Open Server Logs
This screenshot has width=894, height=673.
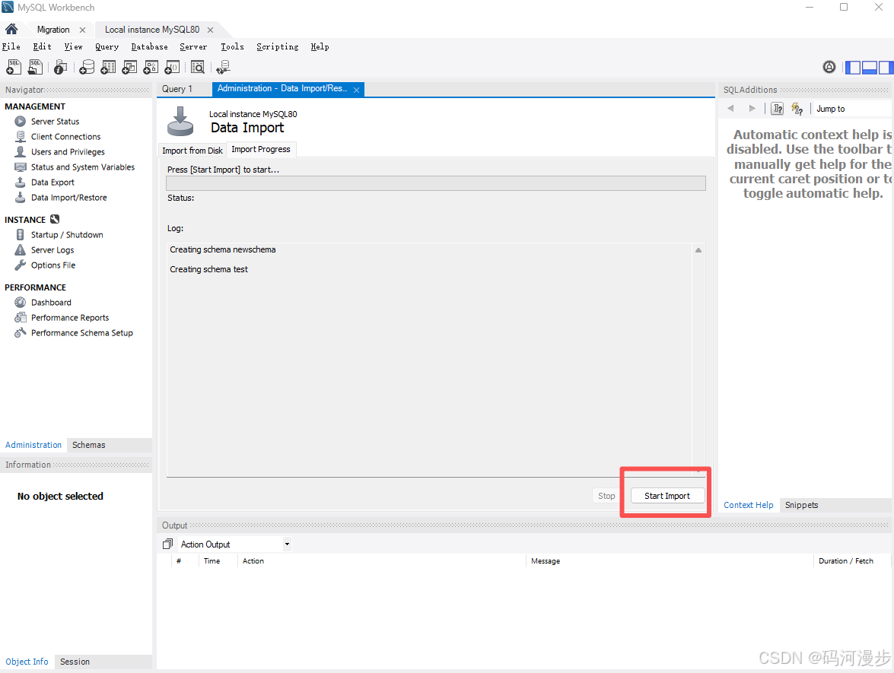[x=52, y=250]
